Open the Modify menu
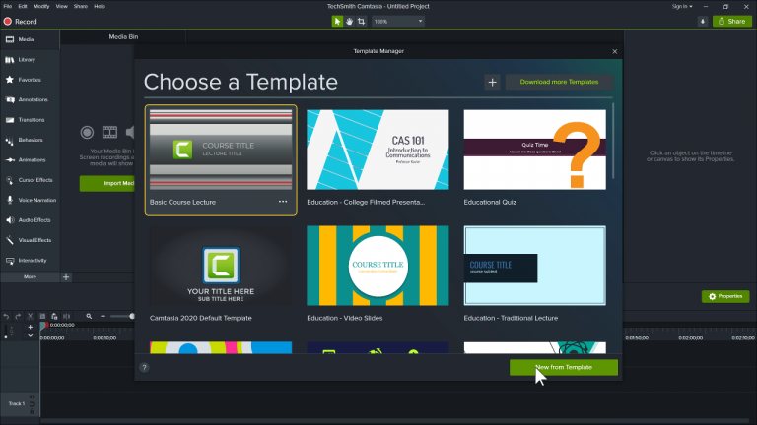757x425 pixels. 41,6
